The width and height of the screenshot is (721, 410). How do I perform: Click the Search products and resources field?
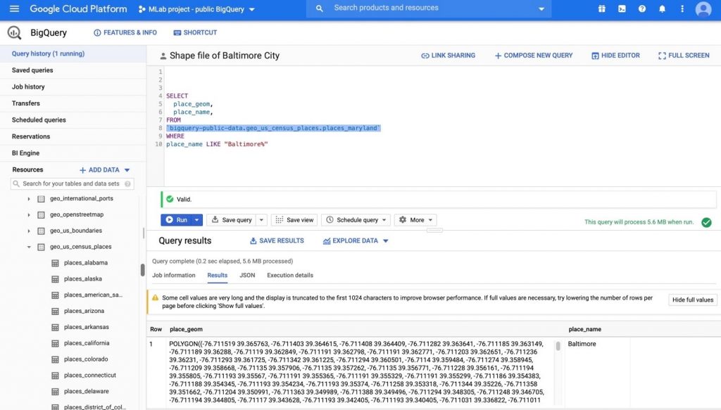pyautogui.click(x=429, y=8)
